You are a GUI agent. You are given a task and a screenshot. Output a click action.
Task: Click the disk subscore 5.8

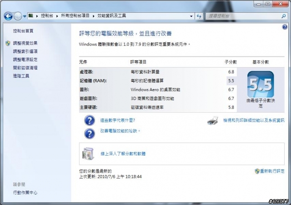231,107
